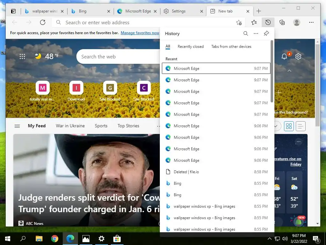Show hidden system tray icons

pyautogui.click(x=269, y=239)
